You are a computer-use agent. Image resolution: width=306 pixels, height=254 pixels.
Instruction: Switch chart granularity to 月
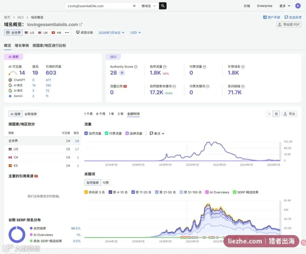[276, 114]
